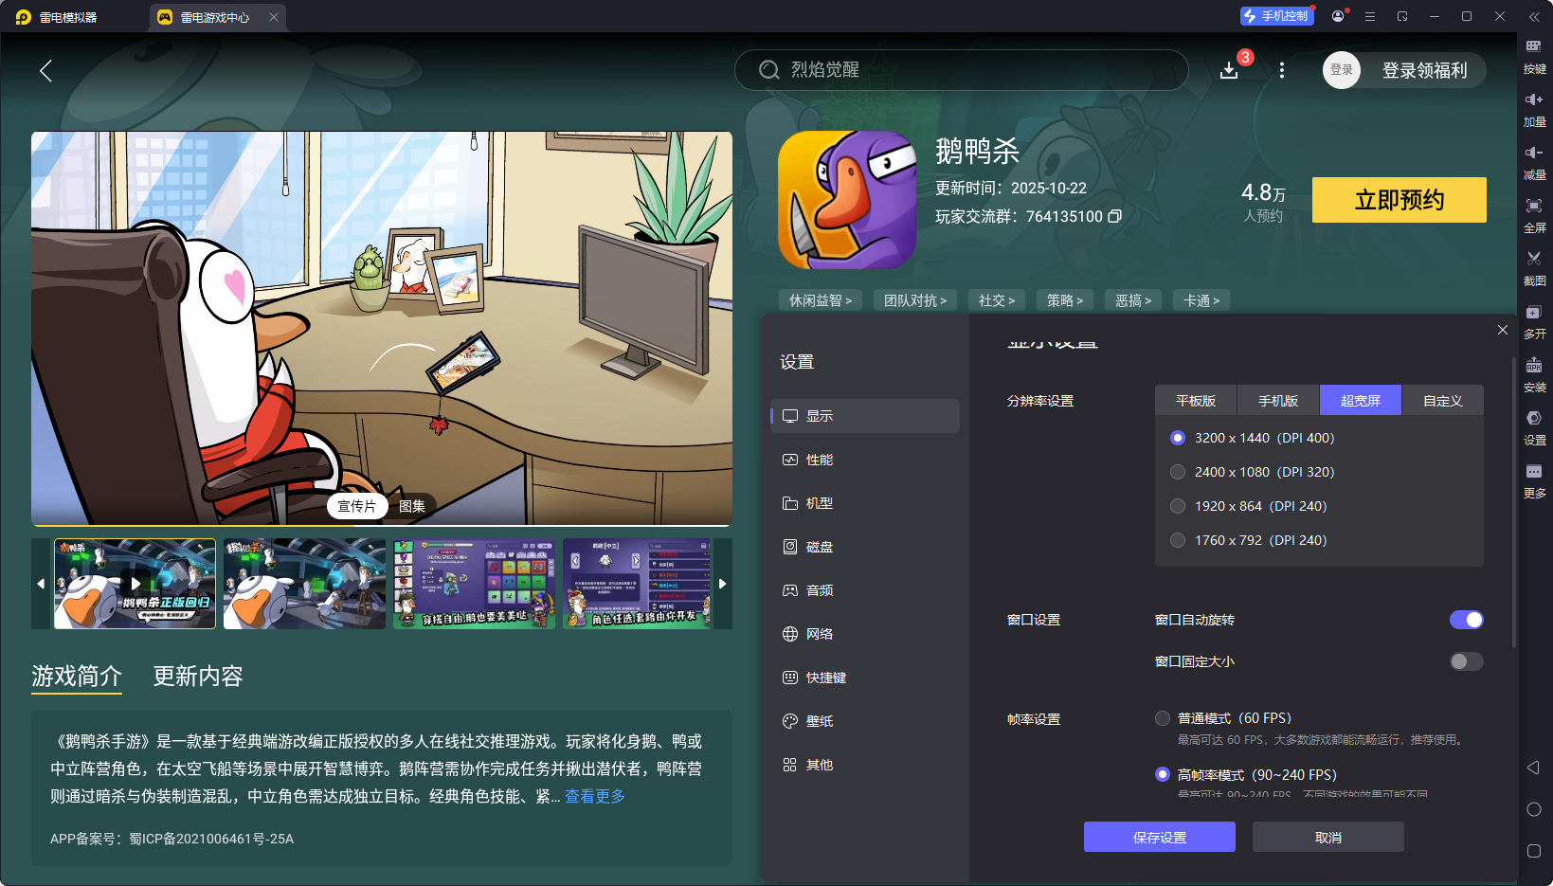
Task: Open 网络 settings section
Action: (865, 634)
